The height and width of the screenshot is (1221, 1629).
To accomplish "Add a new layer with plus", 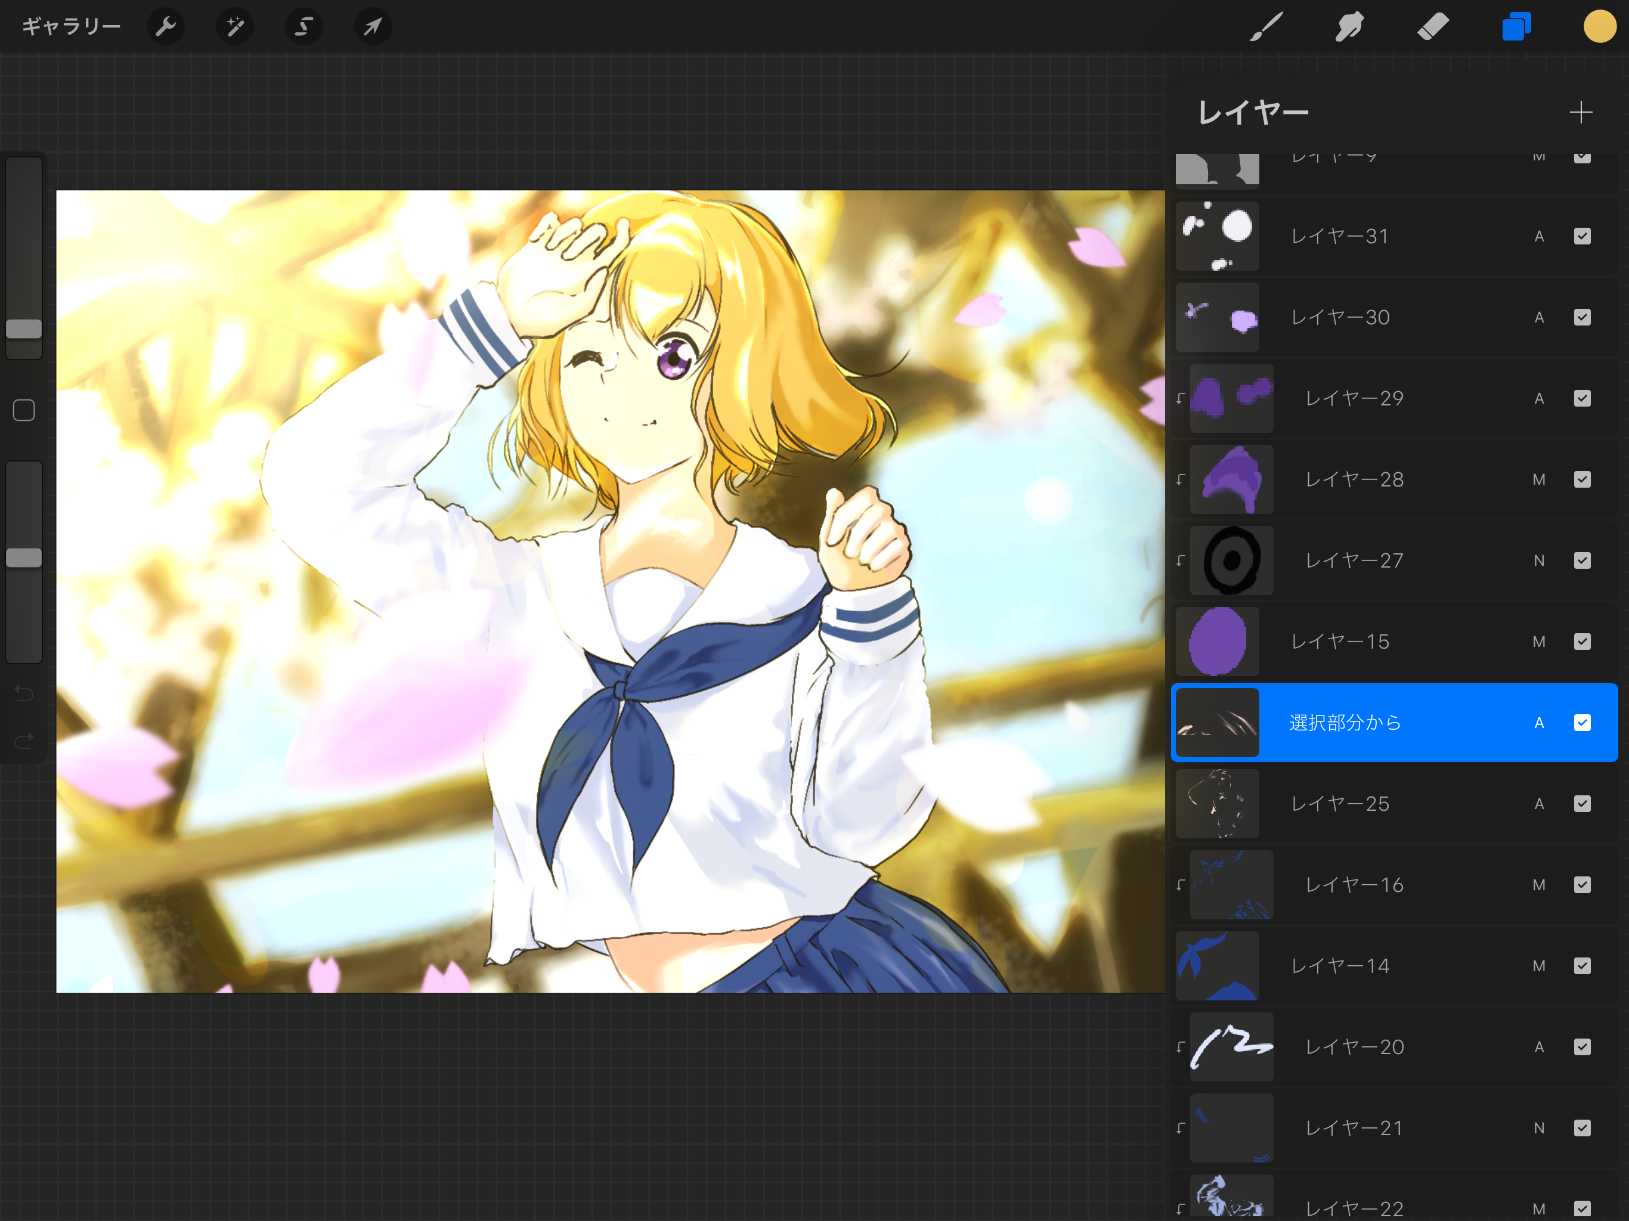I will point(1580,113).
